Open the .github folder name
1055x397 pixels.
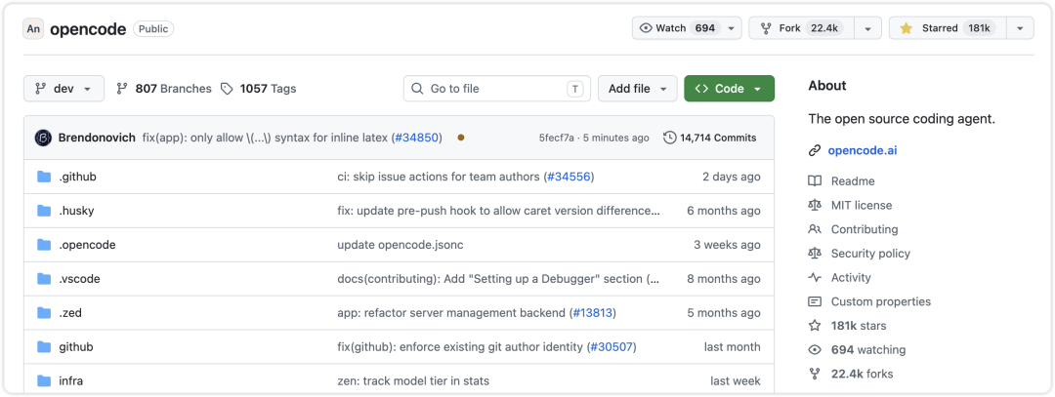pyautogui.click(x=77, y=177)
